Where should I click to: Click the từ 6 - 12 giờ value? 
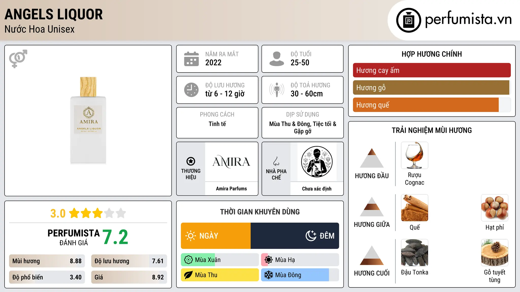[225, 94]
